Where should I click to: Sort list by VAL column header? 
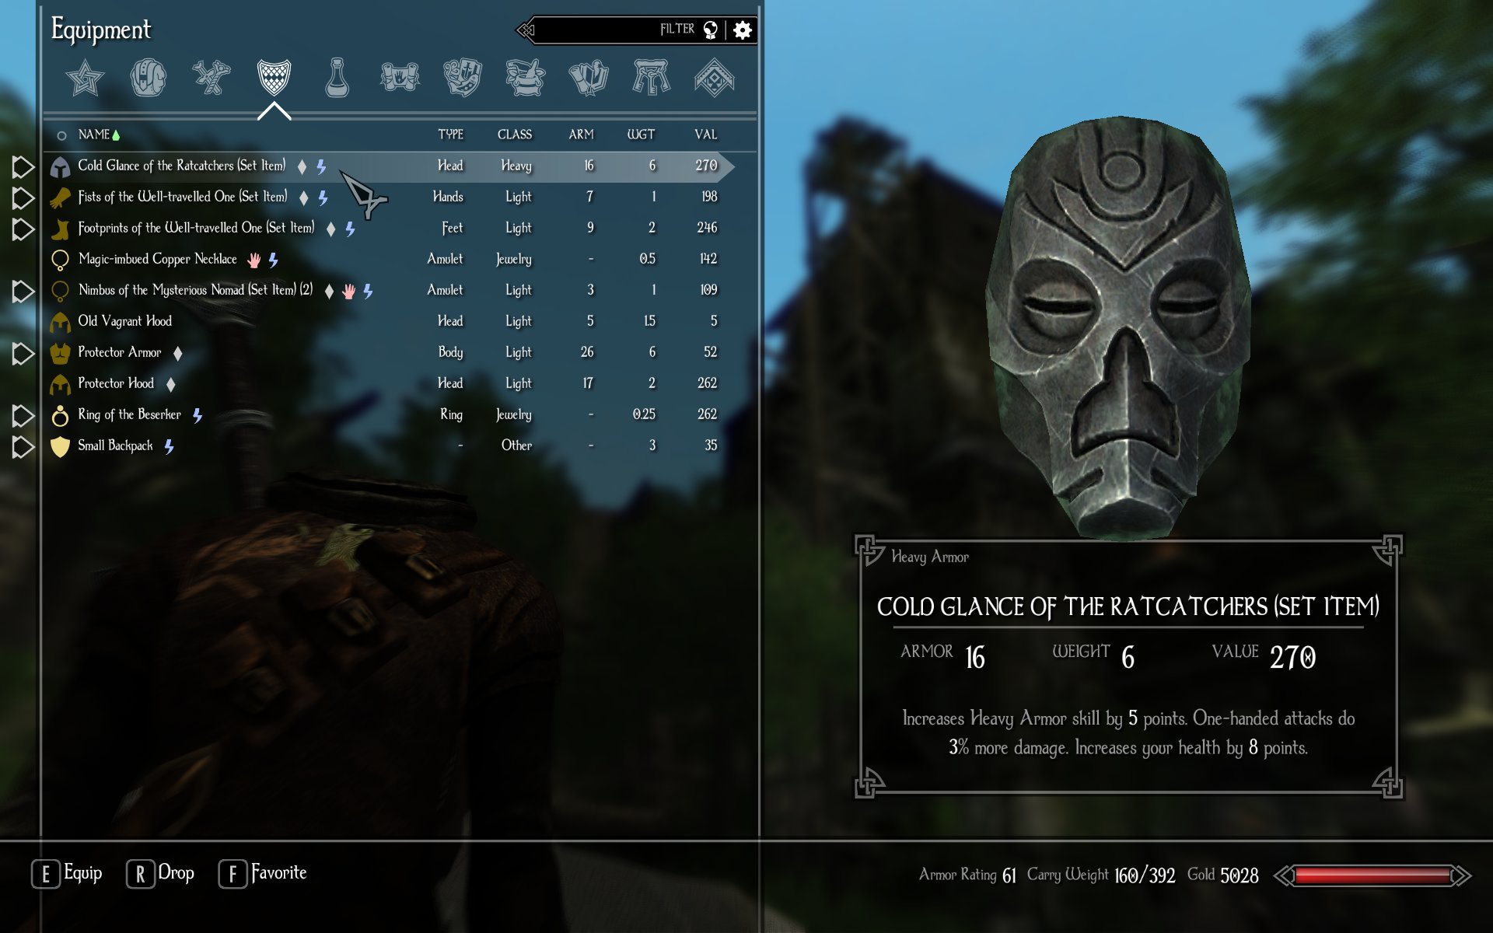[705, 135]
